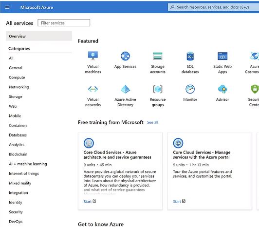259x227 pixels.
Task: Select the Networking category
Action: tap(19, 87)
